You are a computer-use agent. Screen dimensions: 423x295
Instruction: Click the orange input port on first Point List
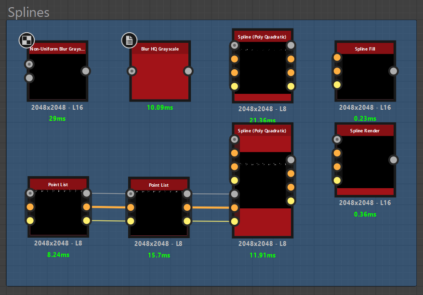pos(29,207)
